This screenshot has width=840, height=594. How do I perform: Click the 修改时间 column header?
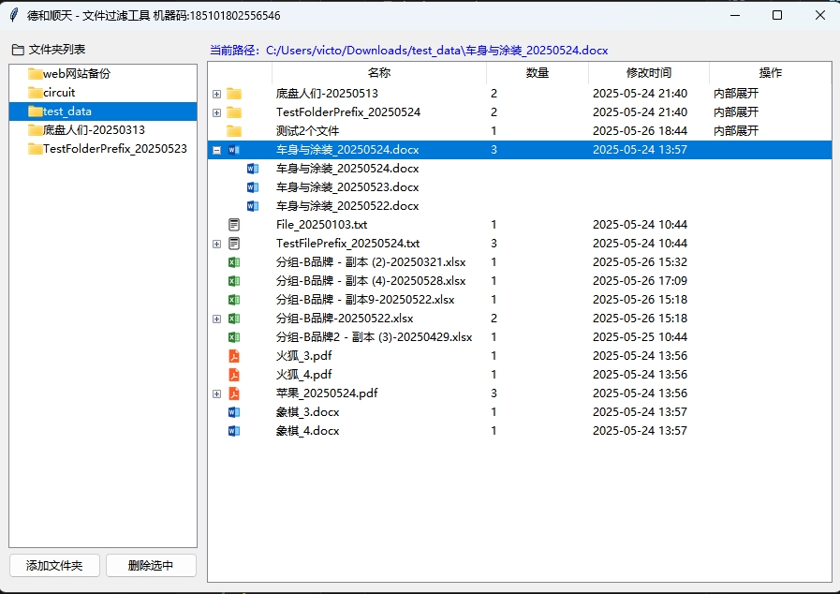(648, 73)
